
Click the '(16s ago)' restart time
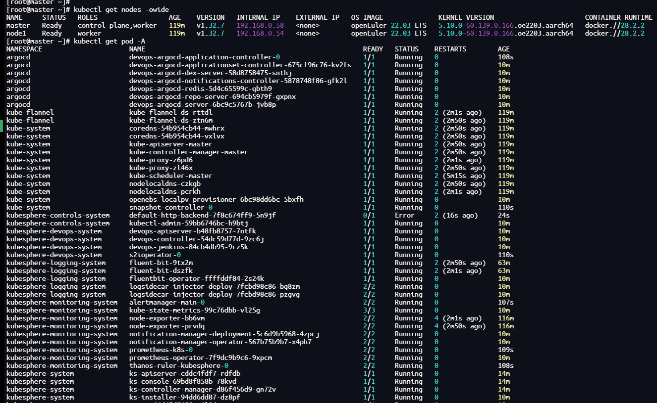point(460,216)
